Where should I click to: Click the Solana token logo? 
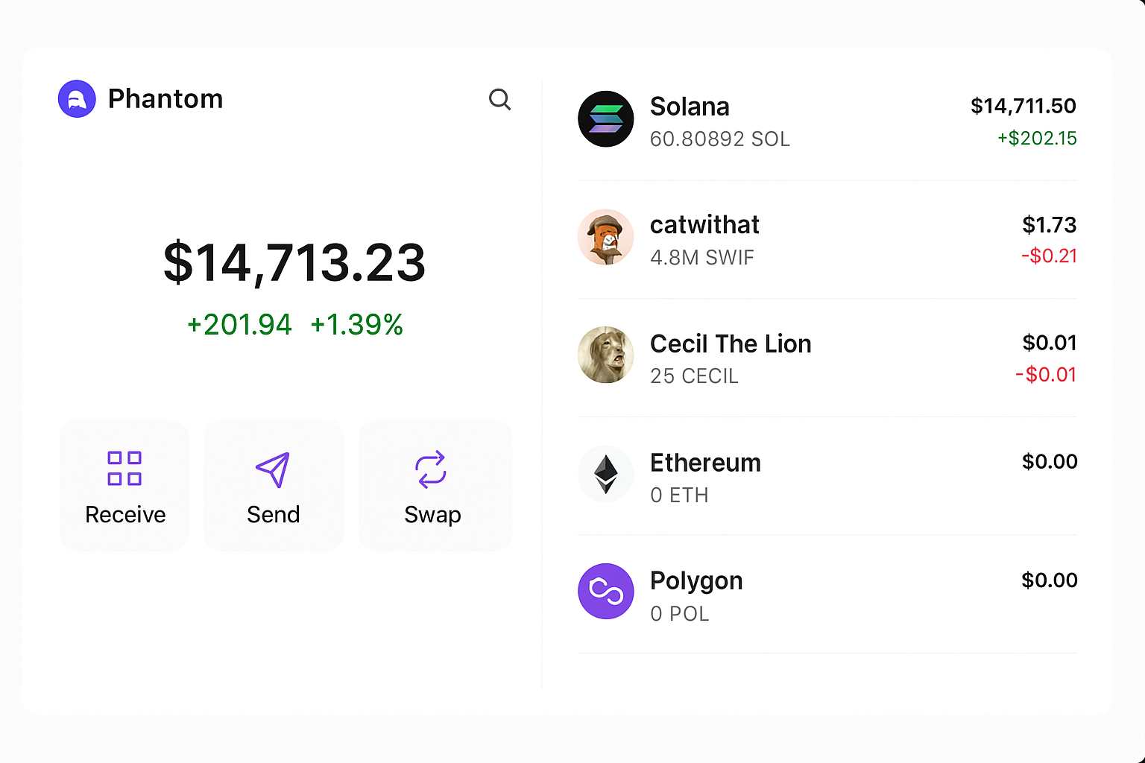(x=605, y=119)
